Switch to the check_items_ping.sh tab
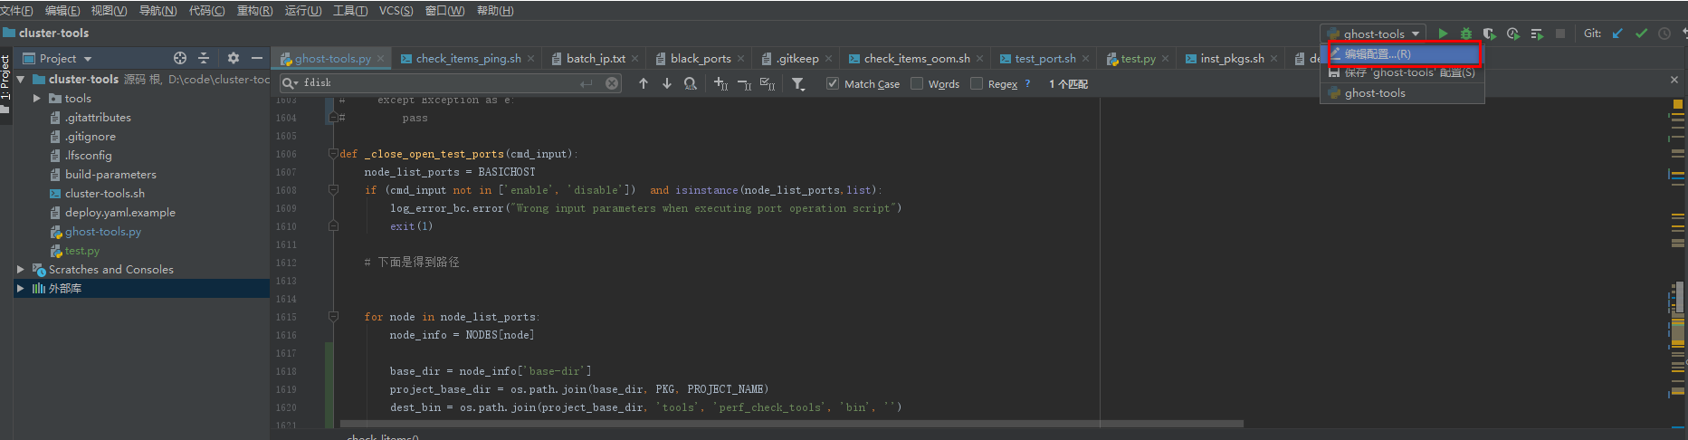Screen dimensions: 1688x440 467,58
